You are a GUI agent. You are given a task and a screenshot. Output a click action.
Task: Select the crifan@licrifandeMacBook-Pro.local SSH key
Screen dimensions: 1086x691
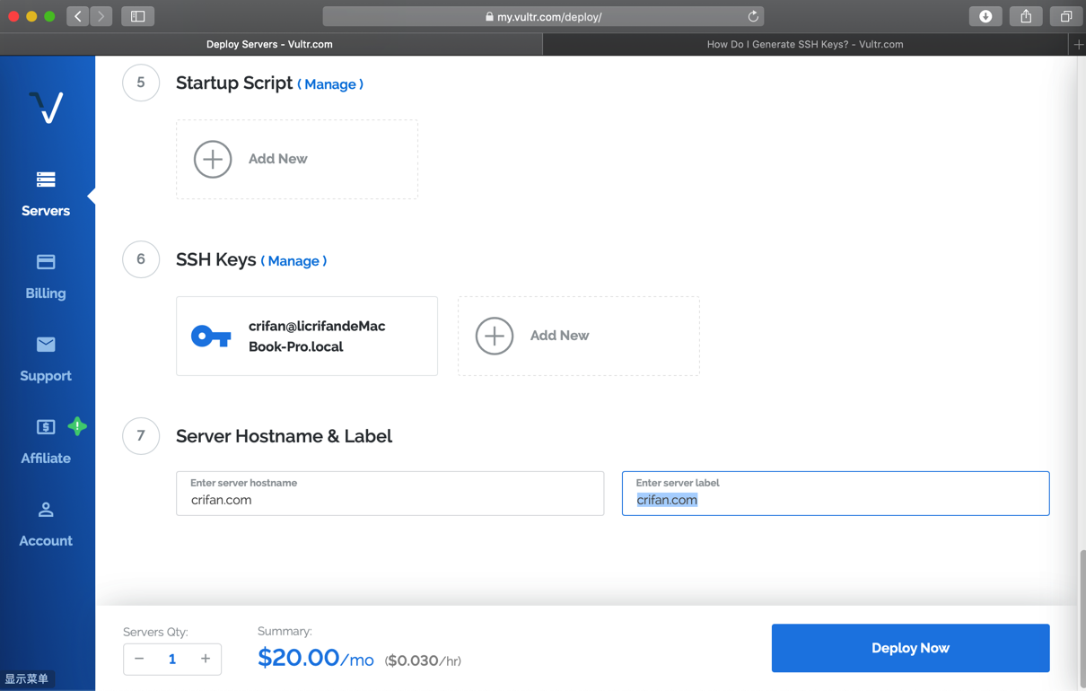point(307,336)
